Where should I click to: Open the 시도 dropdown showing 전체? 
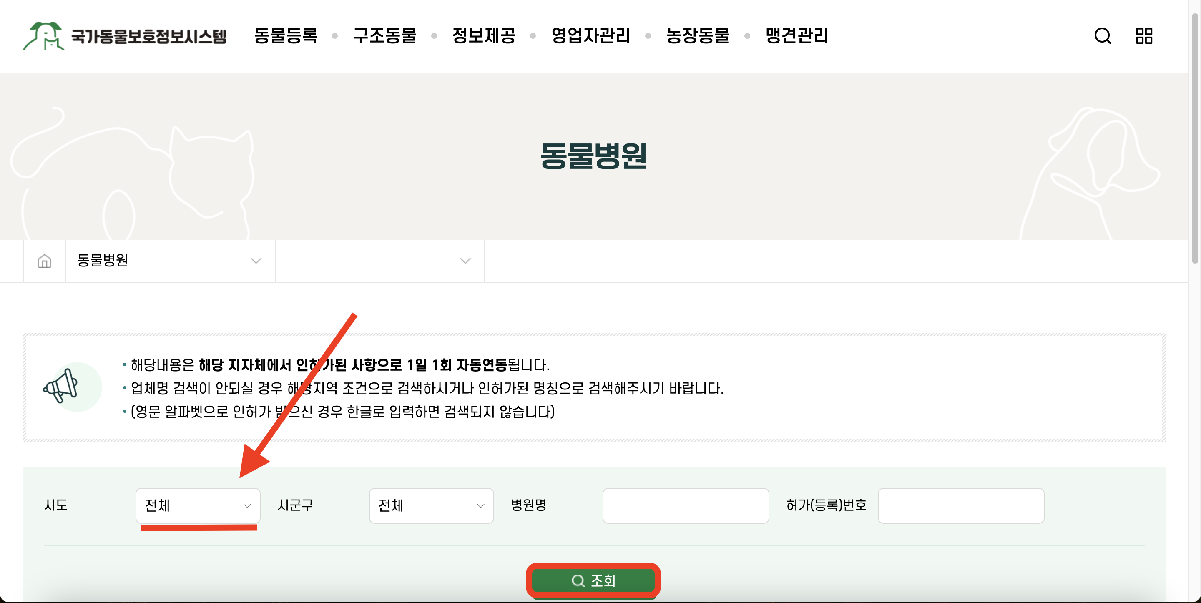198,505
